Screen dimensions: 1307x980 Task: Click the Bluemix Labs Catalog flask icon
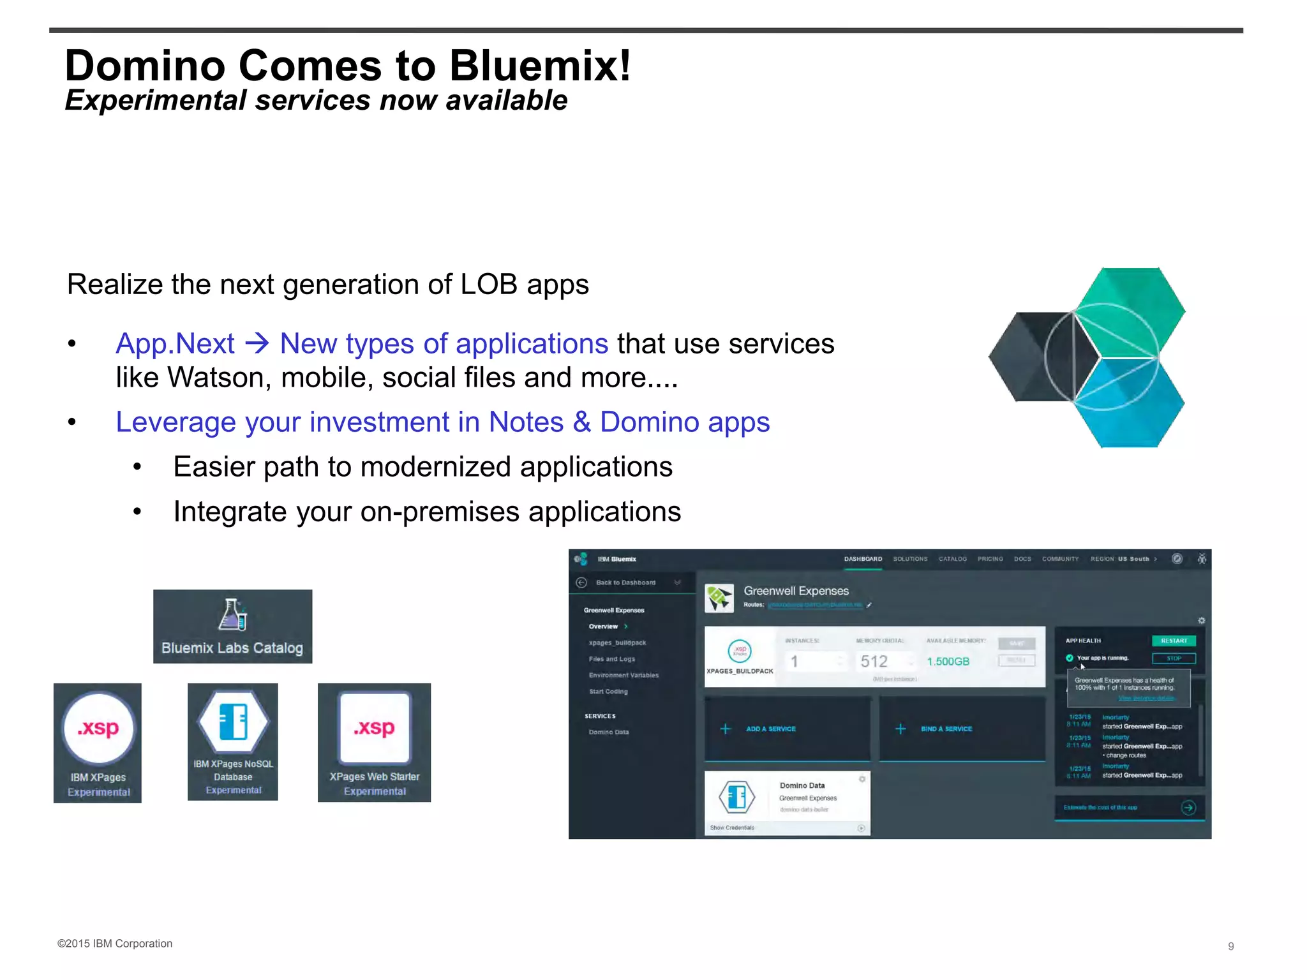pos(233,615)
